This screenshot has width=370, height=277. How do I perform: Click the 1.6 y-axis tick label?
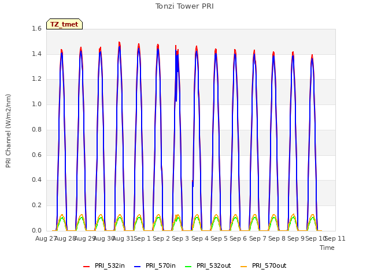tap(36, 29)
